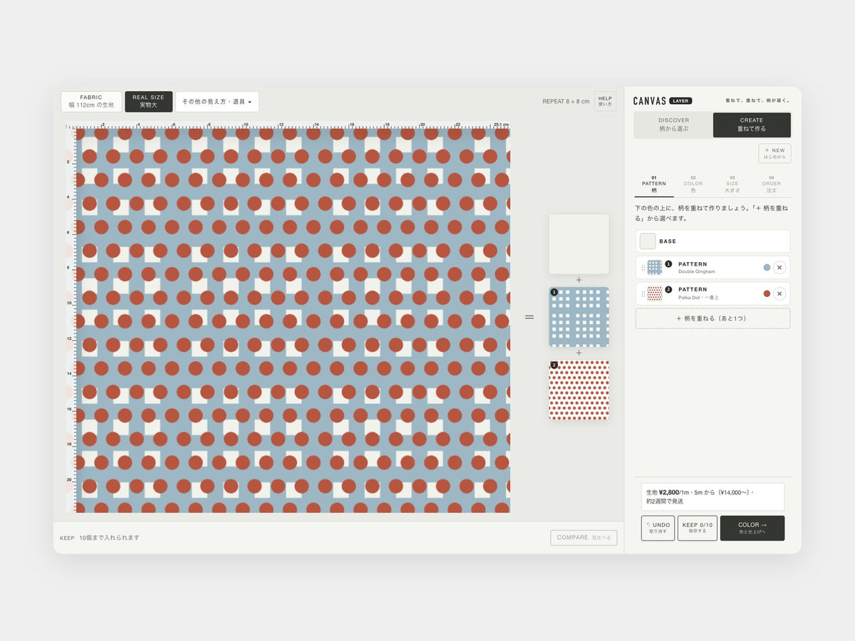Remove the Double Gingham pattern layer
855x641 pixels.
[779, 268]
